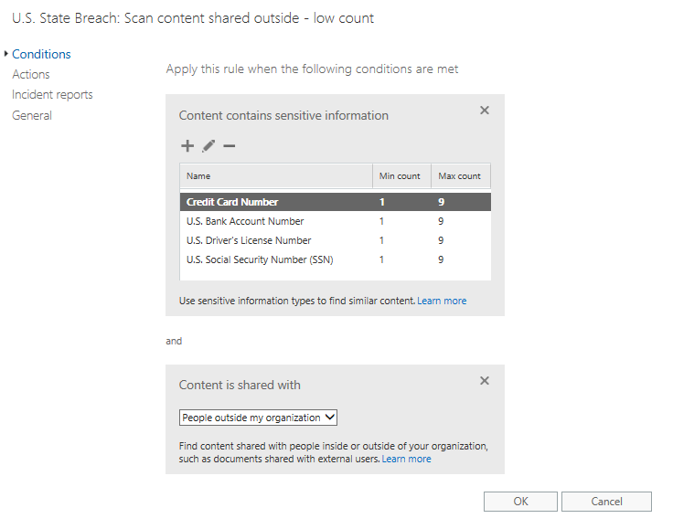Click the Name column header
The image size is (673, 529).
coord(198,175)
